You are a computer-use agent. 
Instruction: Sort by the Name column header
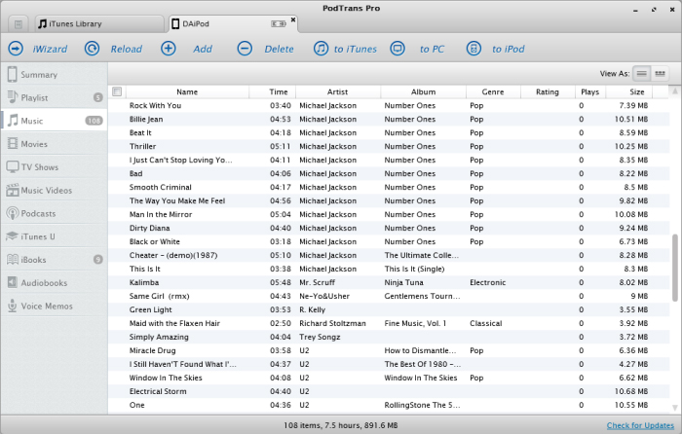tap(187, 91)
